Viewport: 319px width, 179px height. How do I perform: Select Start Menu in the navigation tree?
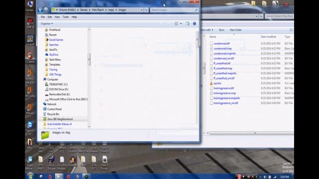55,60
